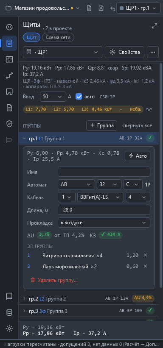Viewport: 163px width, 348px height.
Task: Add a group with + Группа button
Action: click(x=101, y=125)
